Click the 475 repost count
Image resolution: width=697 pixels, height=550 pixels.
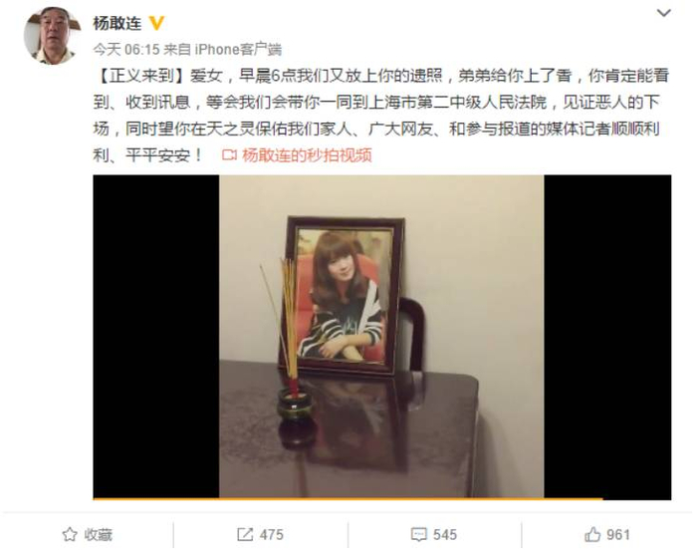coord(271,534)
